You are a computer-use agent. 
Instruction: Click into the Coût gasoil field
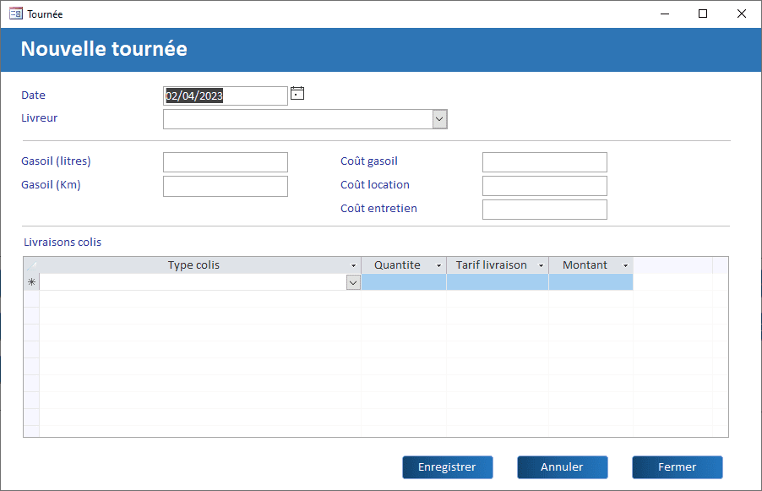544,162
